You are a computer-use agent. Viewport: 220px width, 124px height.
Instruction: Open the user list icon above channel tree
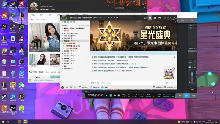62,22
